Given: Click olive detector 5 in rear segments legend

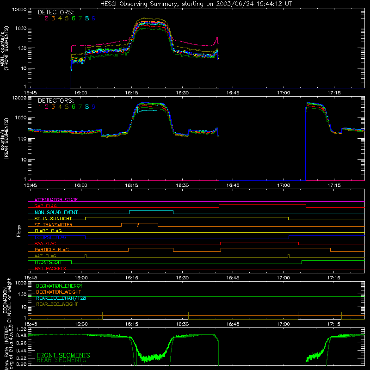Looking at the screenshot, I should coord(67,107).
